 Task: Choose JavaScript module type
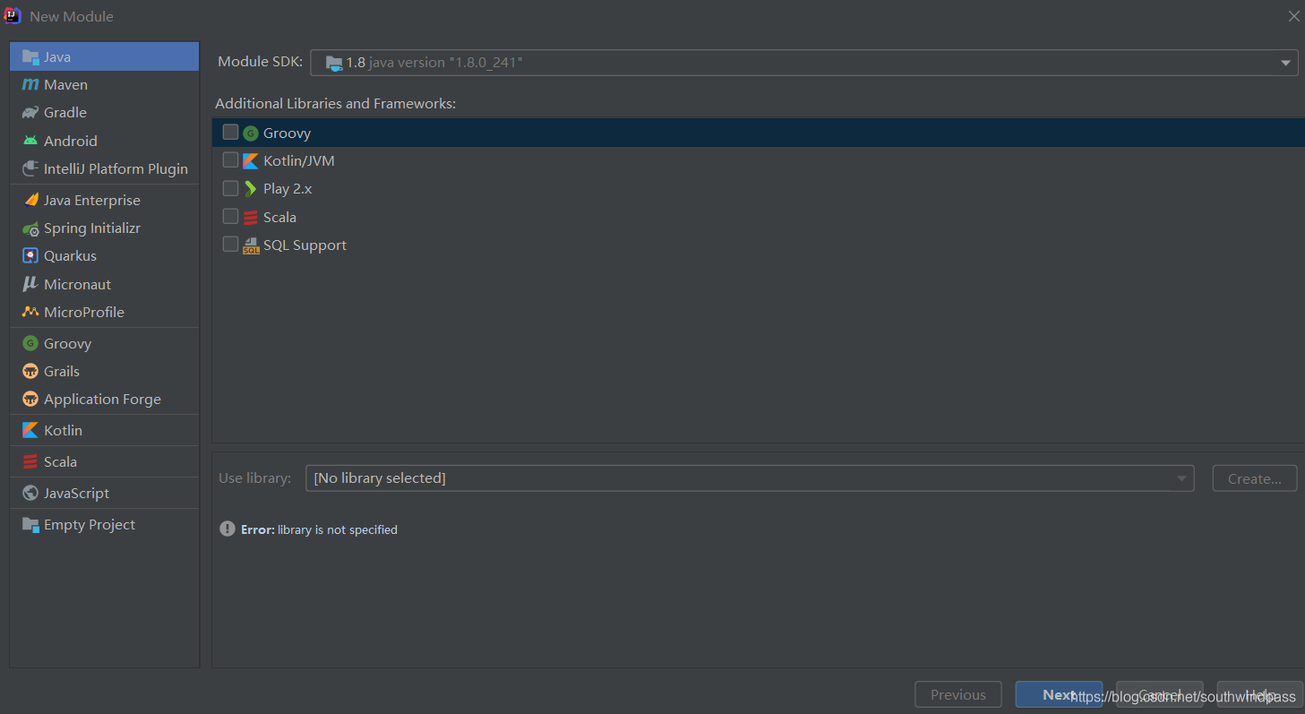(x=104, y=493)
